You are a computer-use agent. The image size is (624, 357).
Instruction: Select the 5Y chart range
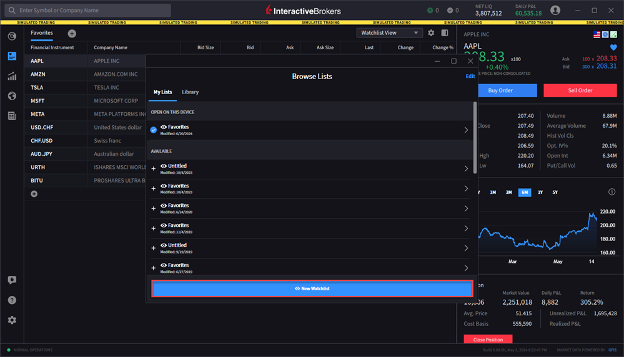[555, 192]
